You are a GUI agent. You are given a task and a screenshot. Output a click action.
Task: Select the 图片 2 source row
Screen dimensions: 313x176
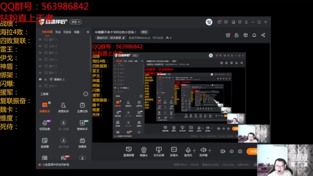[64, 73]
